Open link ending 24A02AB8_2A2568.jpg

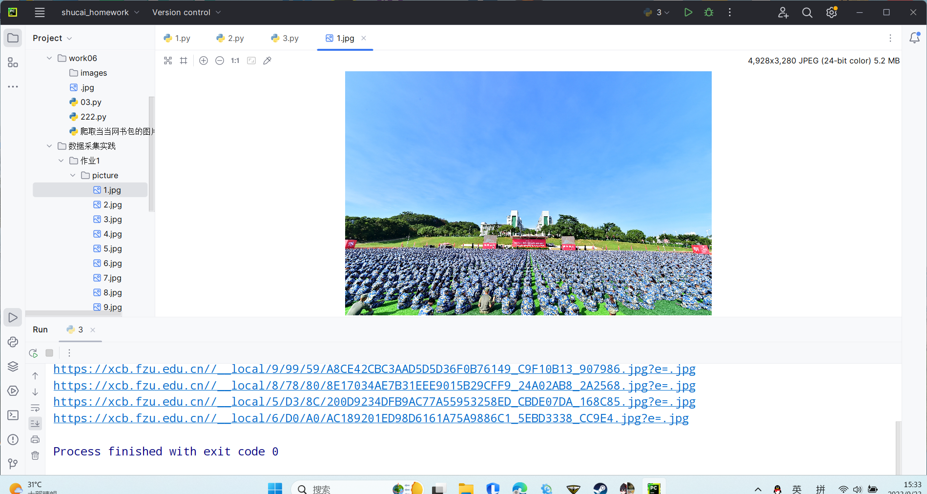coord(374,386)
